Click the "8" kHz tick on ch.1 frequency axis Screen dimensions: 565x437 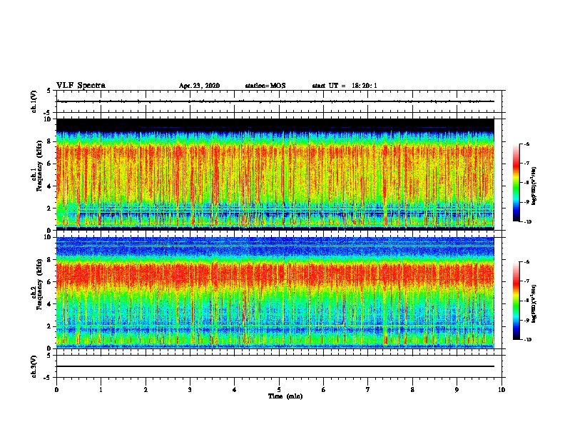tap(49, 141)
